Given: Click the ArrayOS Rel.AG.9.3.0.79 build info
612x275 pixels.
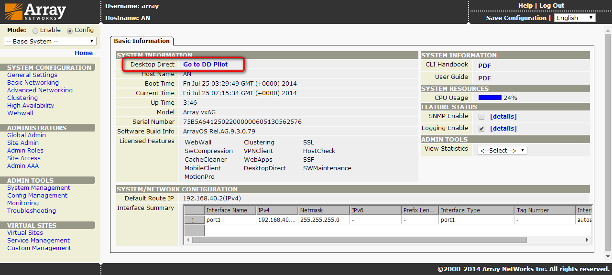Looking at the screenshot, I should (x=219, y=132).
